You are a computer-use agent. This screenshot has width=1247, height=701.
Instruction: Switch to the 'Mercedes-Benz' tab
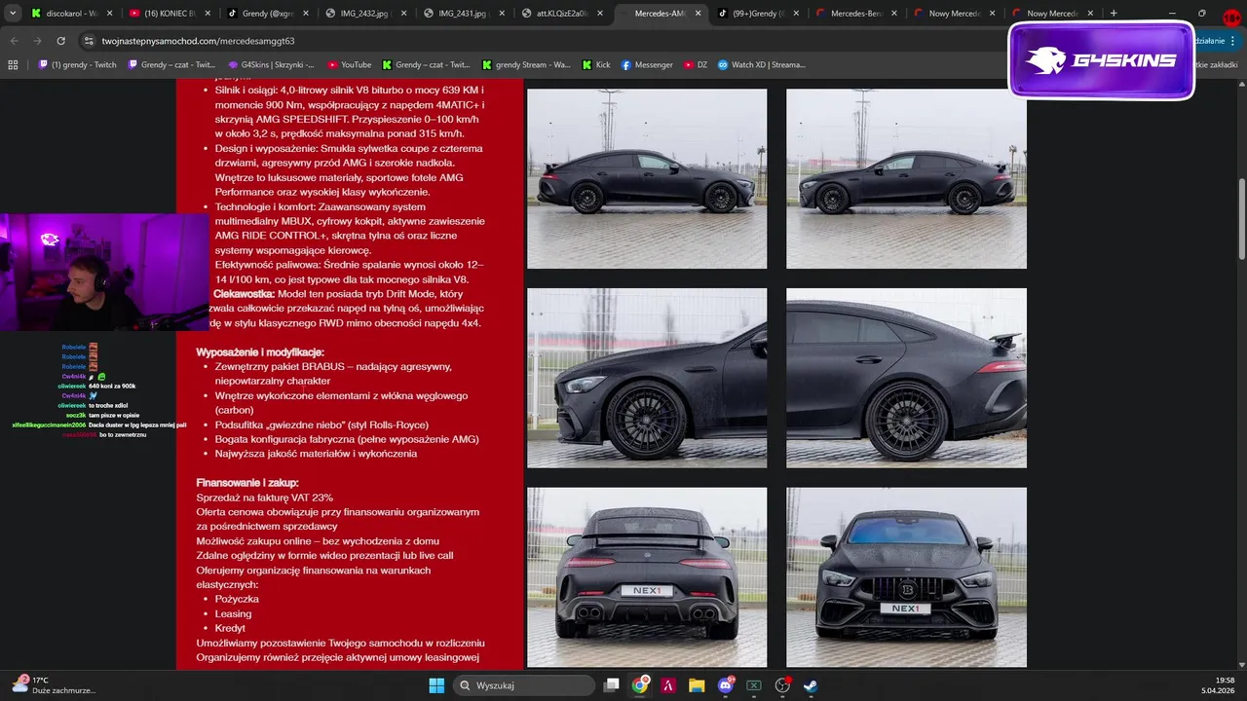click(857, 14)
